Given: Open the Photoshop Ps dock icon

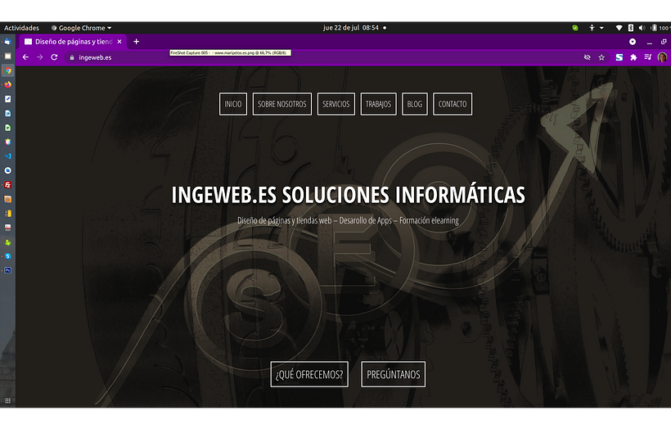Looking at the screenshot, I should point(7,270).
